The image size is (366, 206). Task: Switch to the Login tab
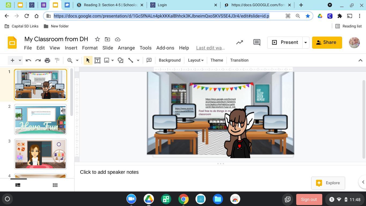(184, 5)
